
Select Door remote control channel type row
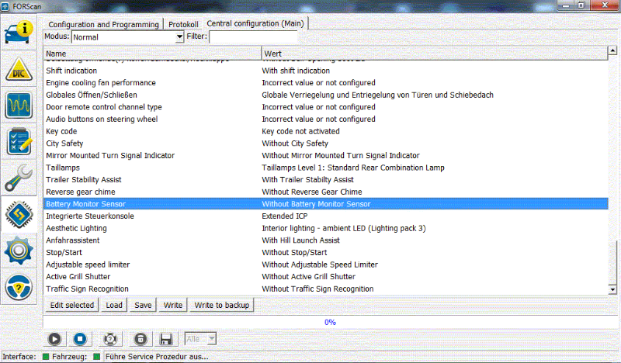pos(325,107)
